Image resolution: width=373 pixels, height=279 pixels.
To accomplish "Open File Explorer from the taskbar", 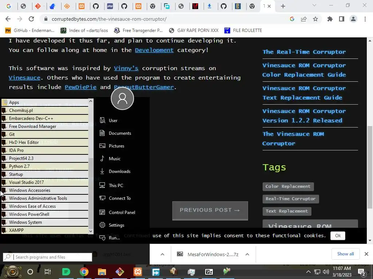I will click(102, 272).
